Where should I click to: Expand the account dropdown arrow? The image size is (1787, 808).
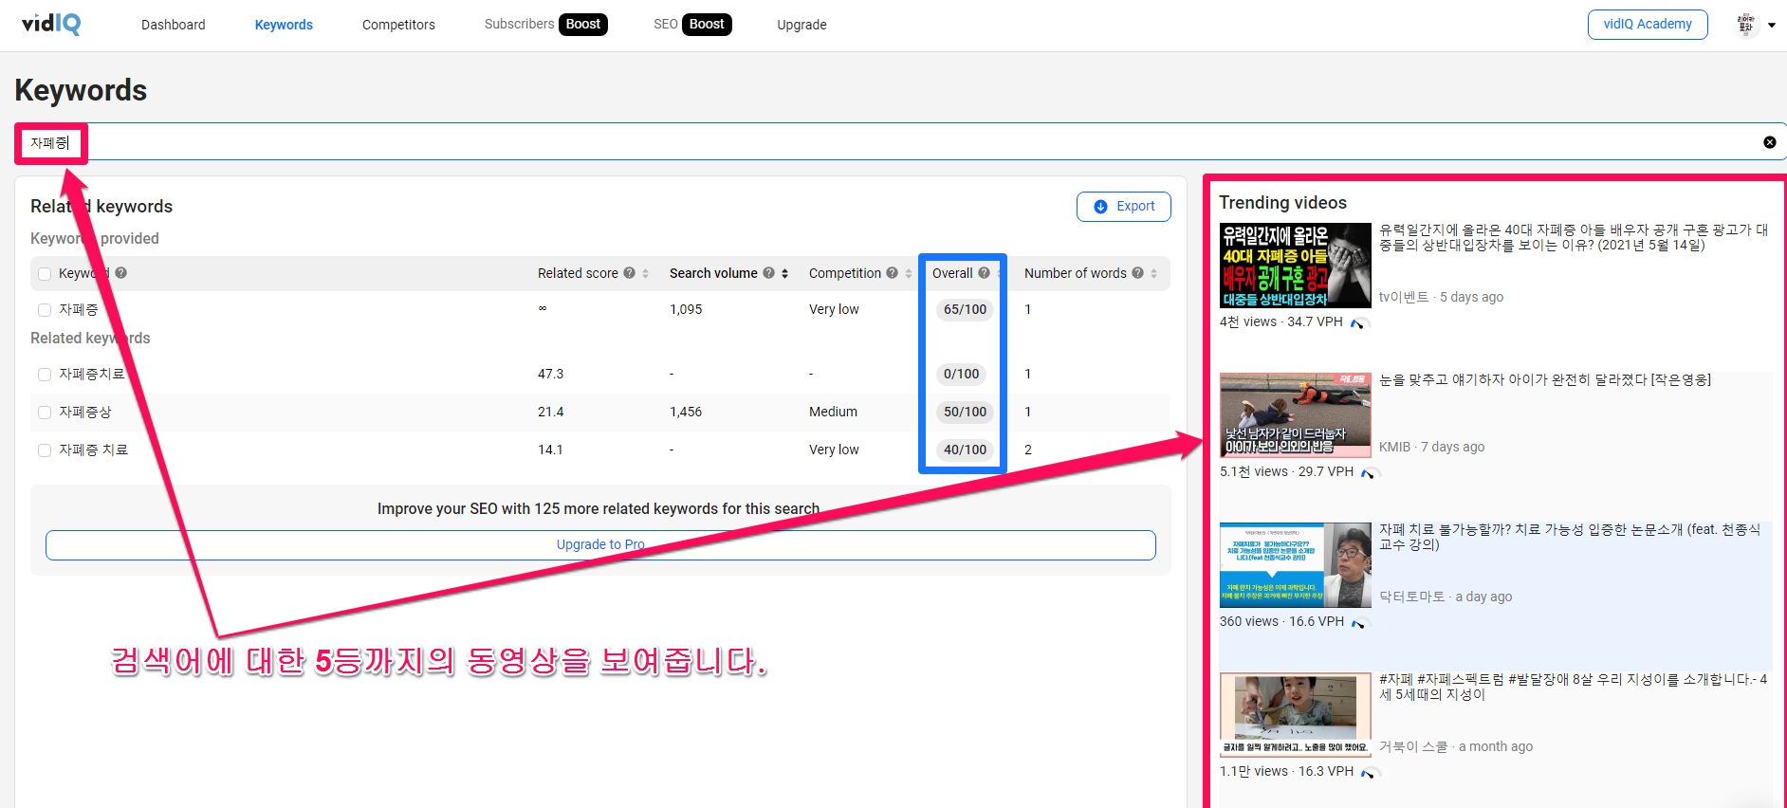coord(1772,26)
